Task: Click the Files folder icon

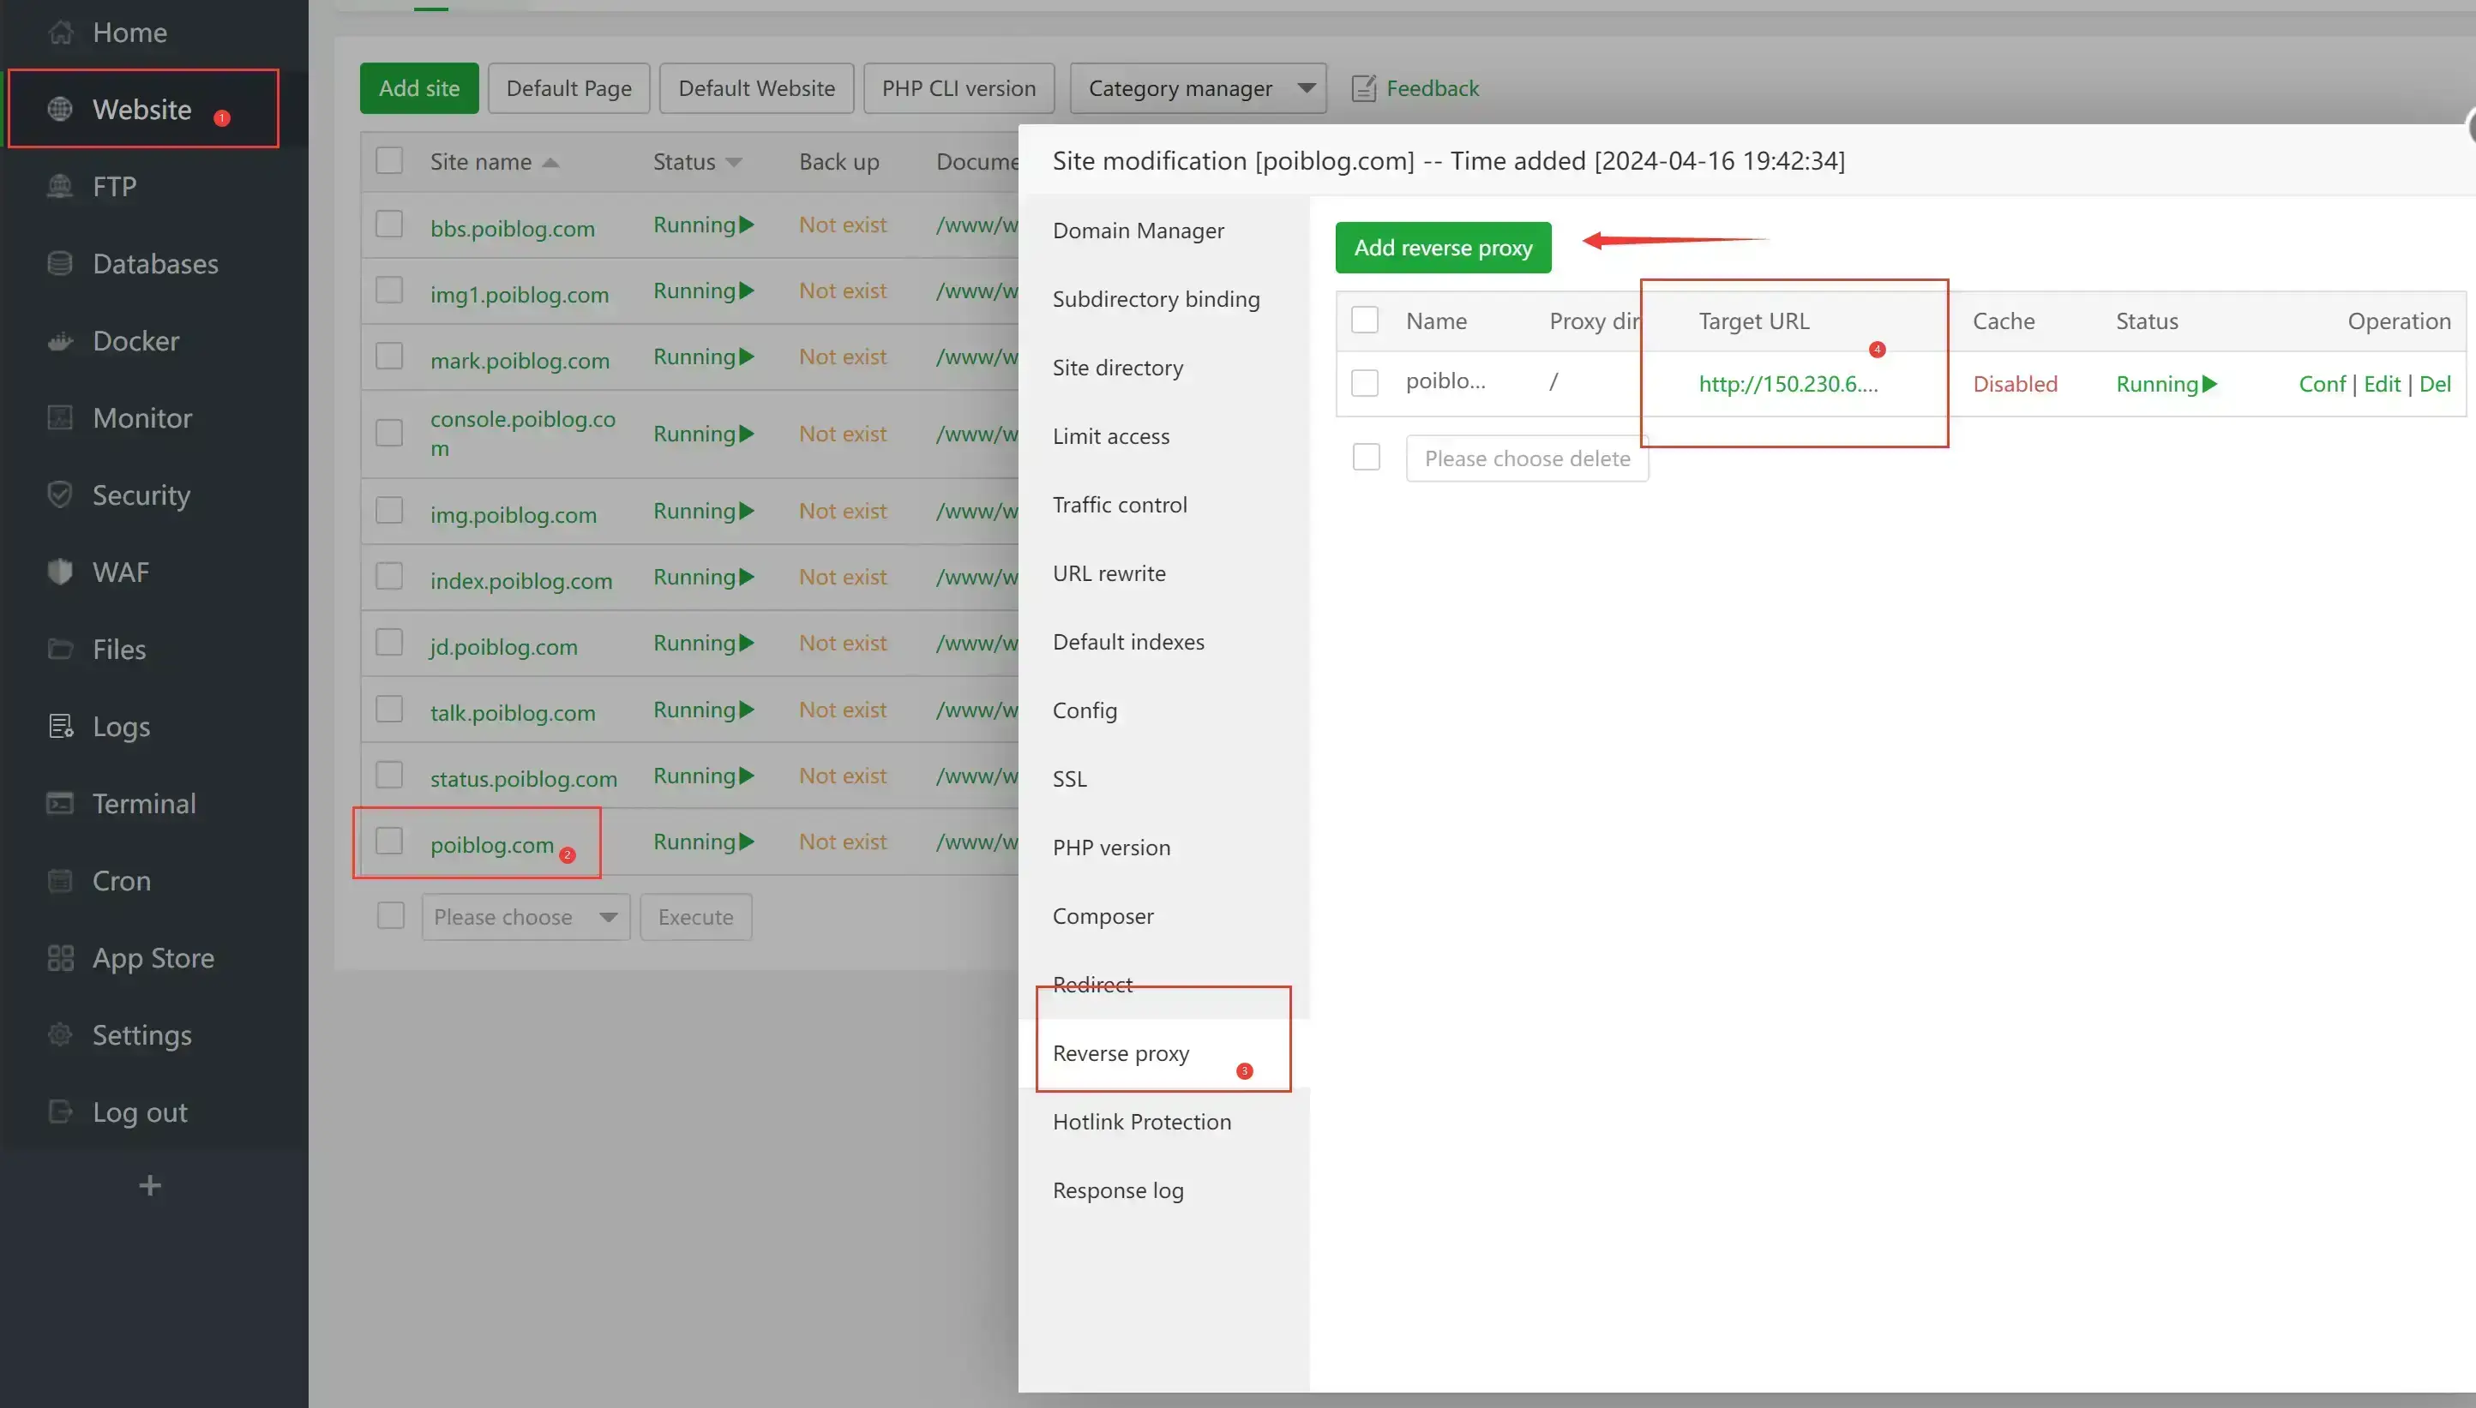Action: [60, 649]
